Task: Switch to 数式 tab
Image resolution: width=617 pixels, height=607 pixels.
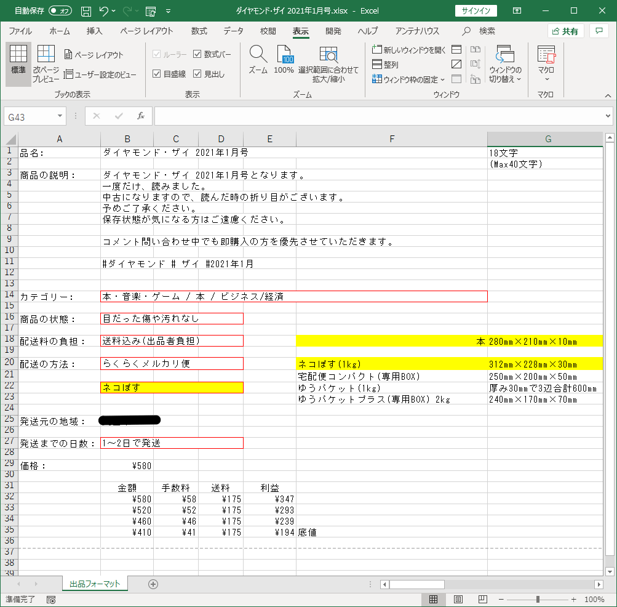Action: click(199, 31)
